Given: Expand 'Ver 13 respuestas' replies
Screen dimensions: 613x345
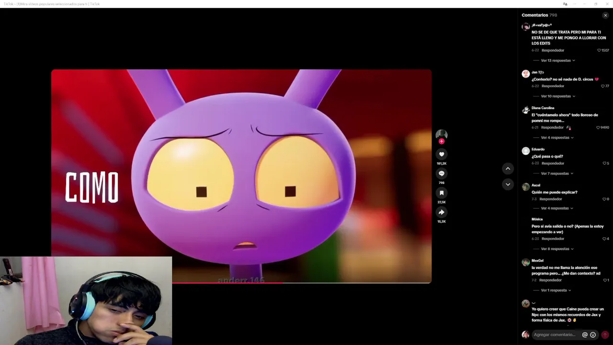Looking at the screenshot, I should tap(558, 60).
